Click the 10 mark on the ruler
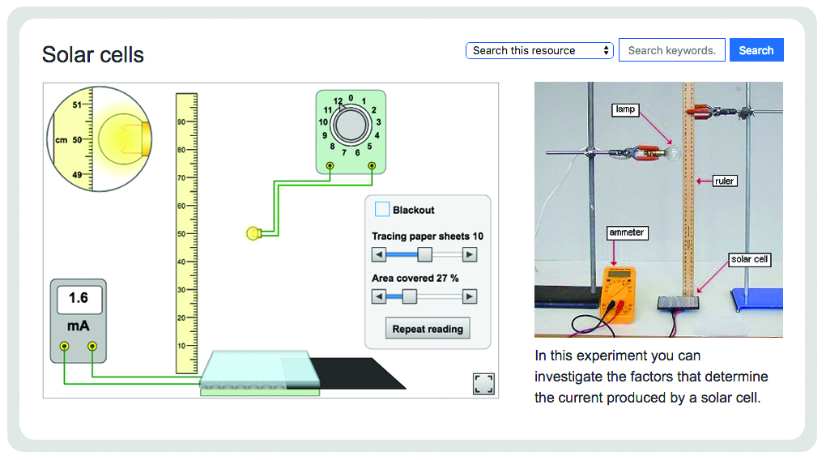 (181, 346)
